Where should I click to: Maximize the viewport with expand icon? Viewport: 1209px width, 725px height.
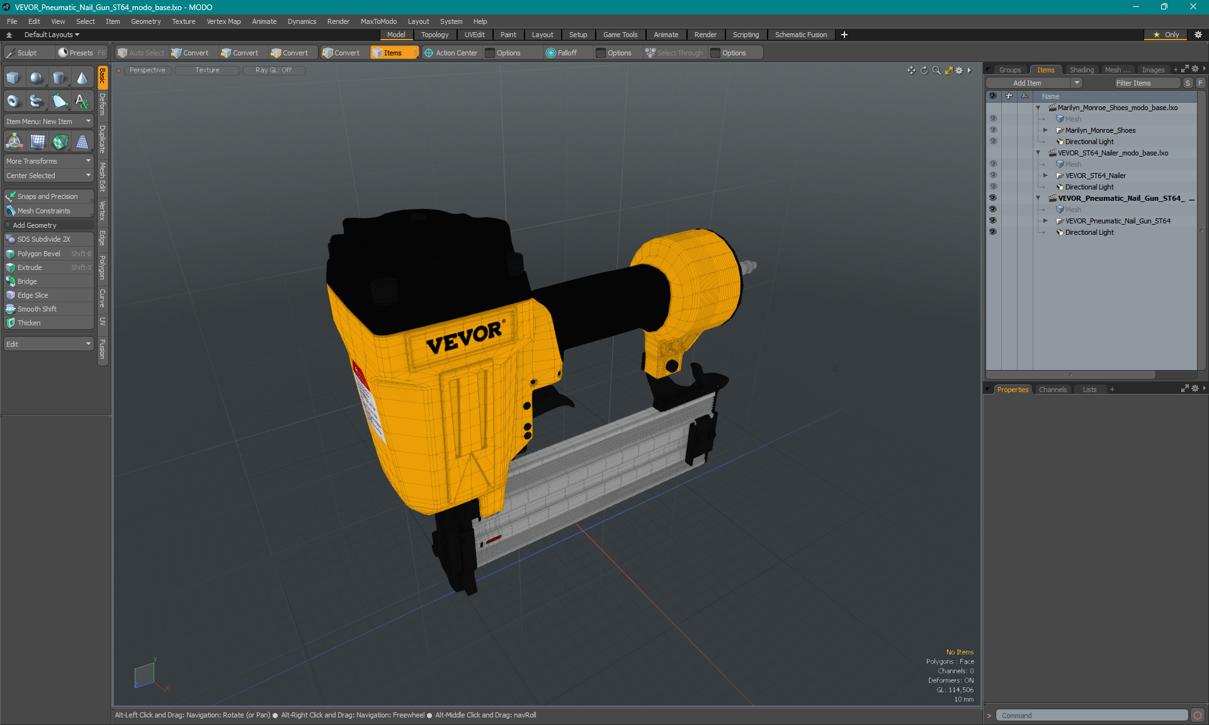click(948, 70)
